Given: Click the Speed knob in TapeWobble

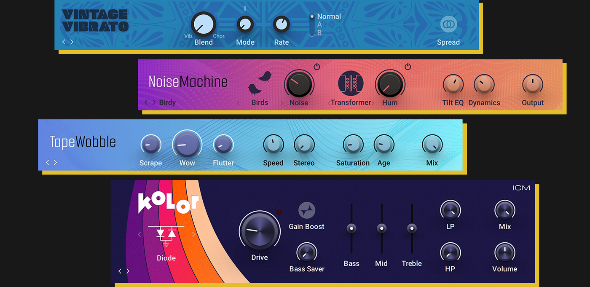Looking at the screenshot, I should [x=273, y=145].
